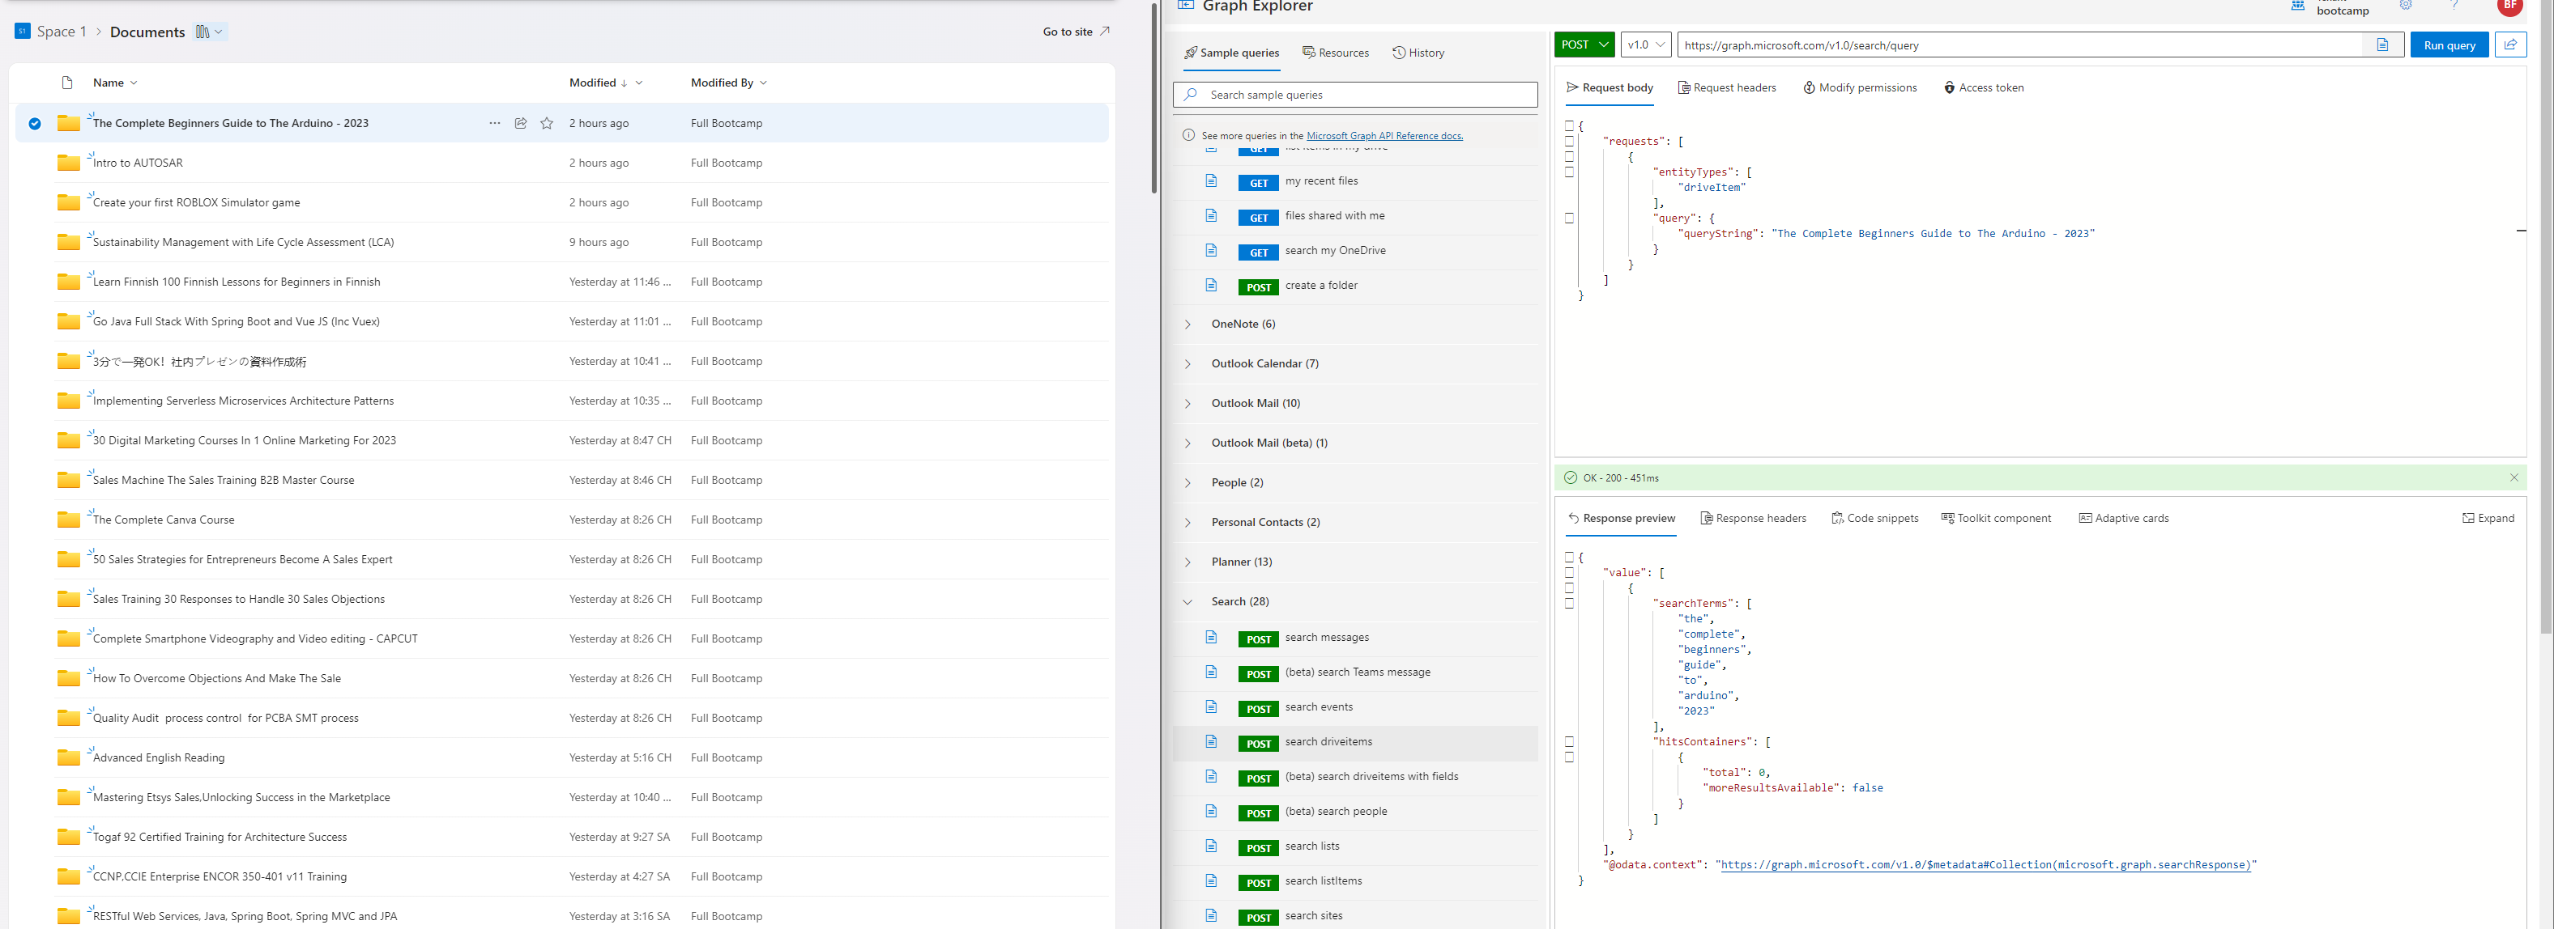Click the file type column header icon
Image resolution: width=2554 pixels, height=929 pixels.
67,83
